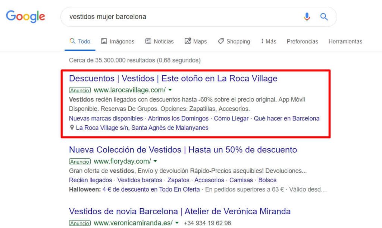The image size is (382, 228).
Task: Open Halloween 4 € de descuento offer link
Action: coord(151,189)
